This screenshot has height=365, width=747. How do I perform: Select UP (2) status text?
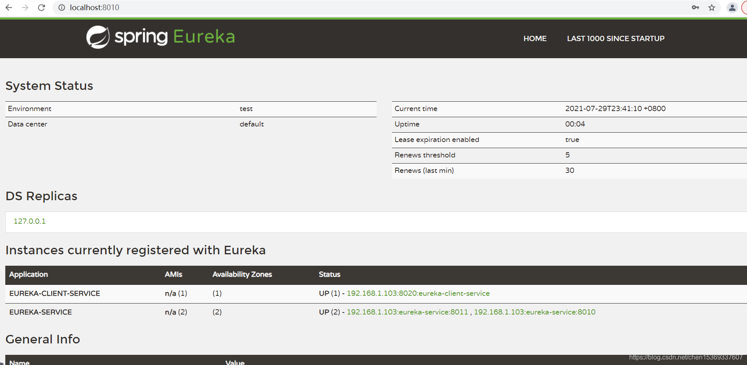[x=329, y=312]
